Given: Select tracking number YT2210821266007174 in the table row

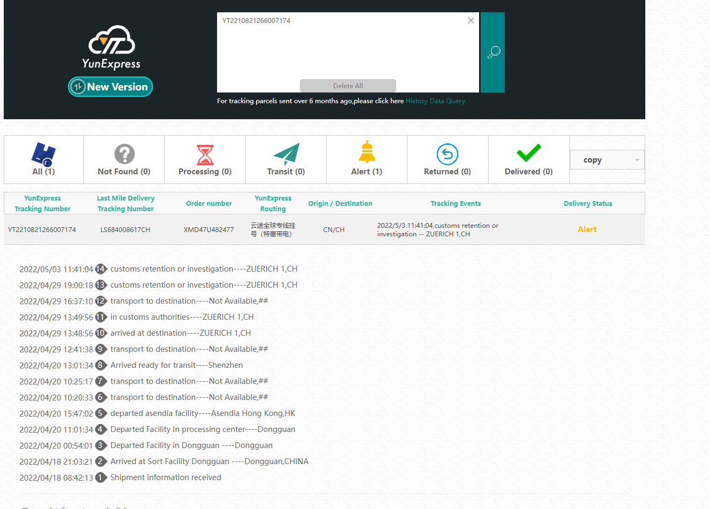Looking at the screenshot, I should click(x=42, y=230).
